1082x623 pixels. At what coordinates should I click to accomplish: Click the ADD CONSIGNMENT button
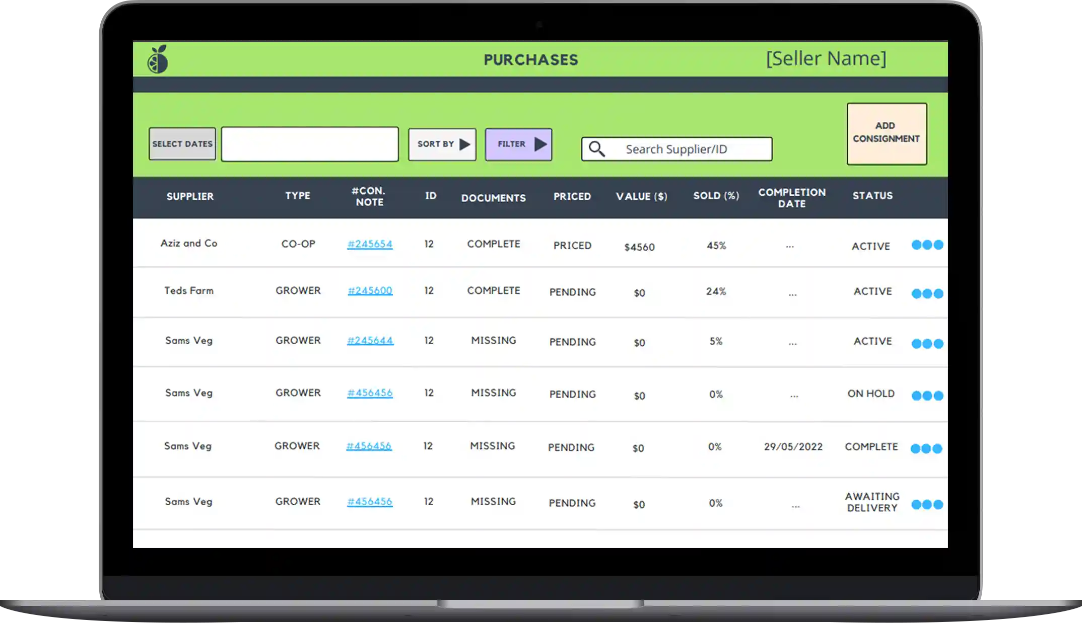pyautogui.click(x=887, y=134)
